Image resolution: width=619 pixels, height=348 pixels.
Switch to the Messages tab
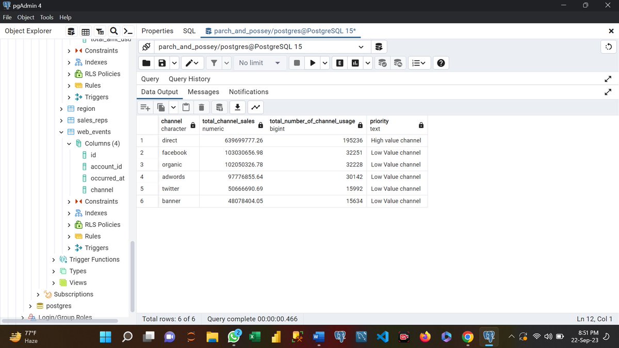pyautogui.click(x=203, y=92)
